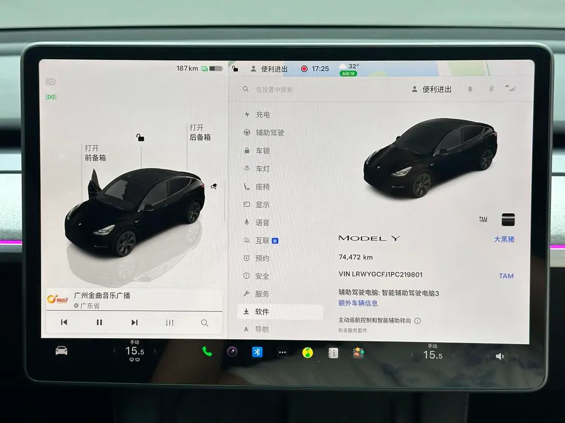Open the cellular signal icon
Screen dimensions: 565x423
pyautogui.click(x=511, y=88)
